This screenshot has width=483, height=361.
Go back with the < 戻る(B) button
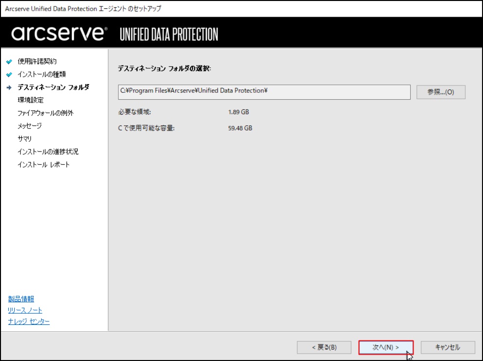pos(324,347)
